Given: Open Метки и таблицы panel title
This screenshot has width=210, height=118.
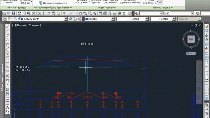Looking at the screenshot, I should 16,8.
